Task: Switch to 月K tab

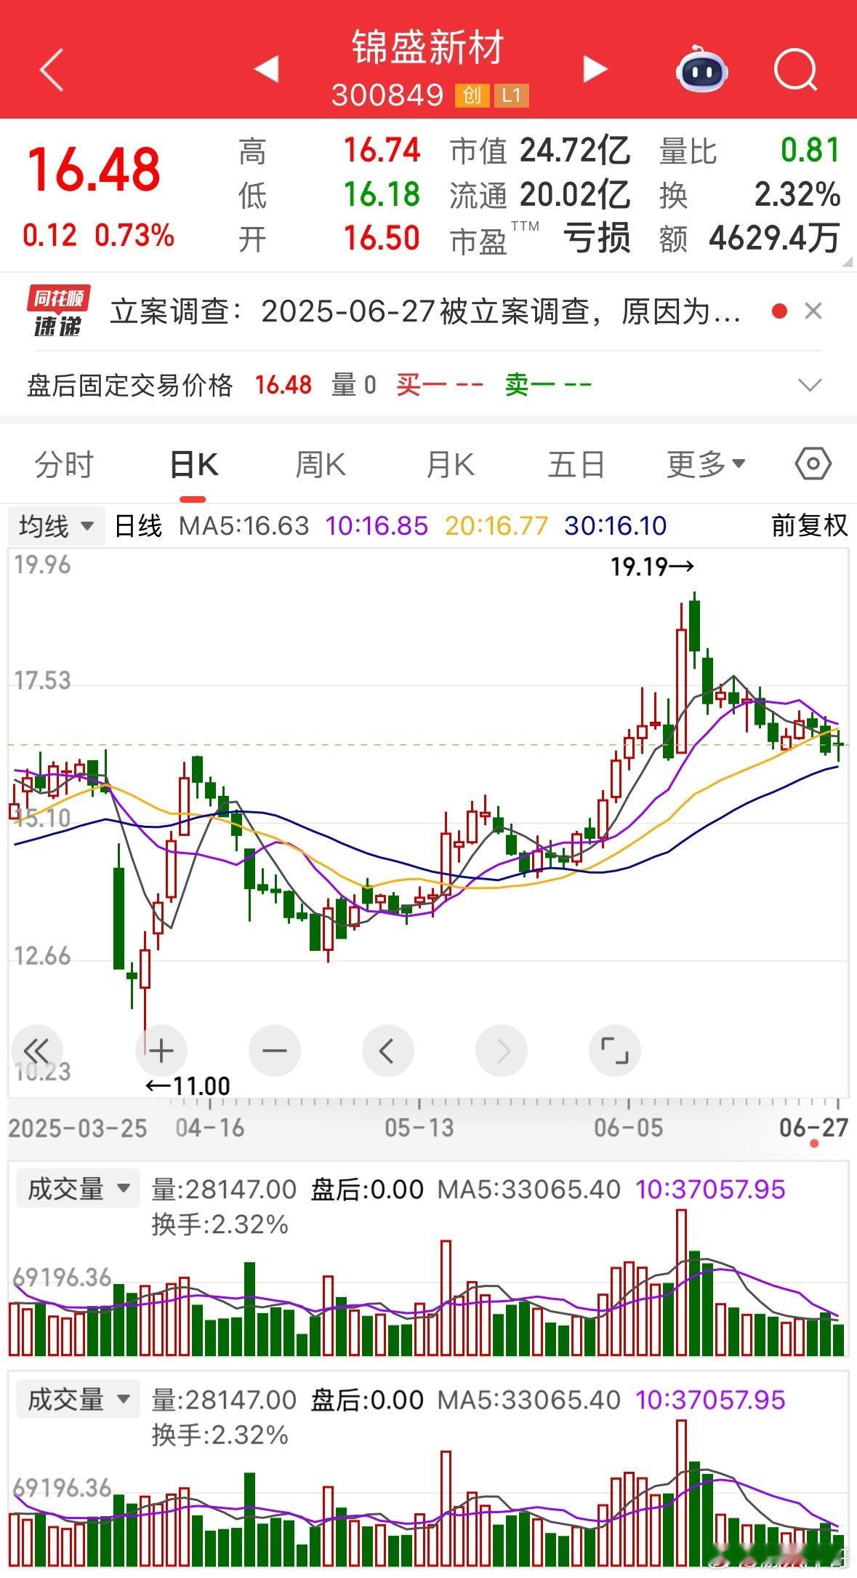Action: [449, 464]
